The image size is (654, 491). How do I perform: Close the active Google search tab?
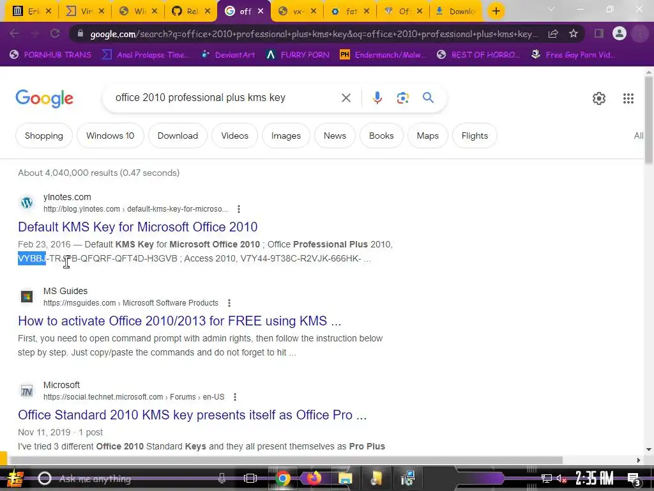(x=261, y=12)
